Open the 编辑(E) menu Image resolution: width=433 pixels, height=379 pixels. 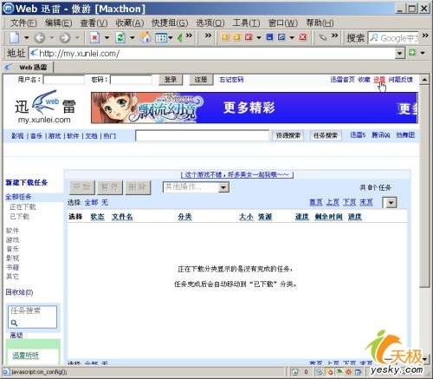[58, 23]
